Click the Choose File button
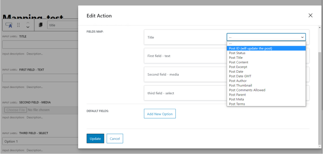The image size is (323, 154). (x=16, y=110)
